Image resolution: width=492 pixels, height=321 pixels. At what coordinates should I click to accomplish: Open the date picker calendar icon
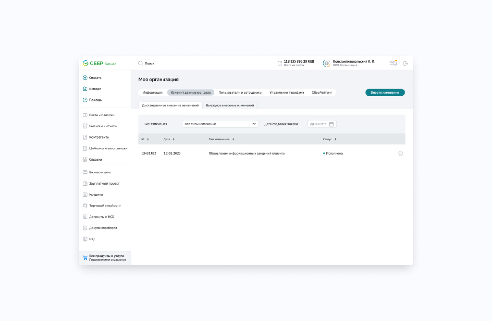tap(332, 124)
